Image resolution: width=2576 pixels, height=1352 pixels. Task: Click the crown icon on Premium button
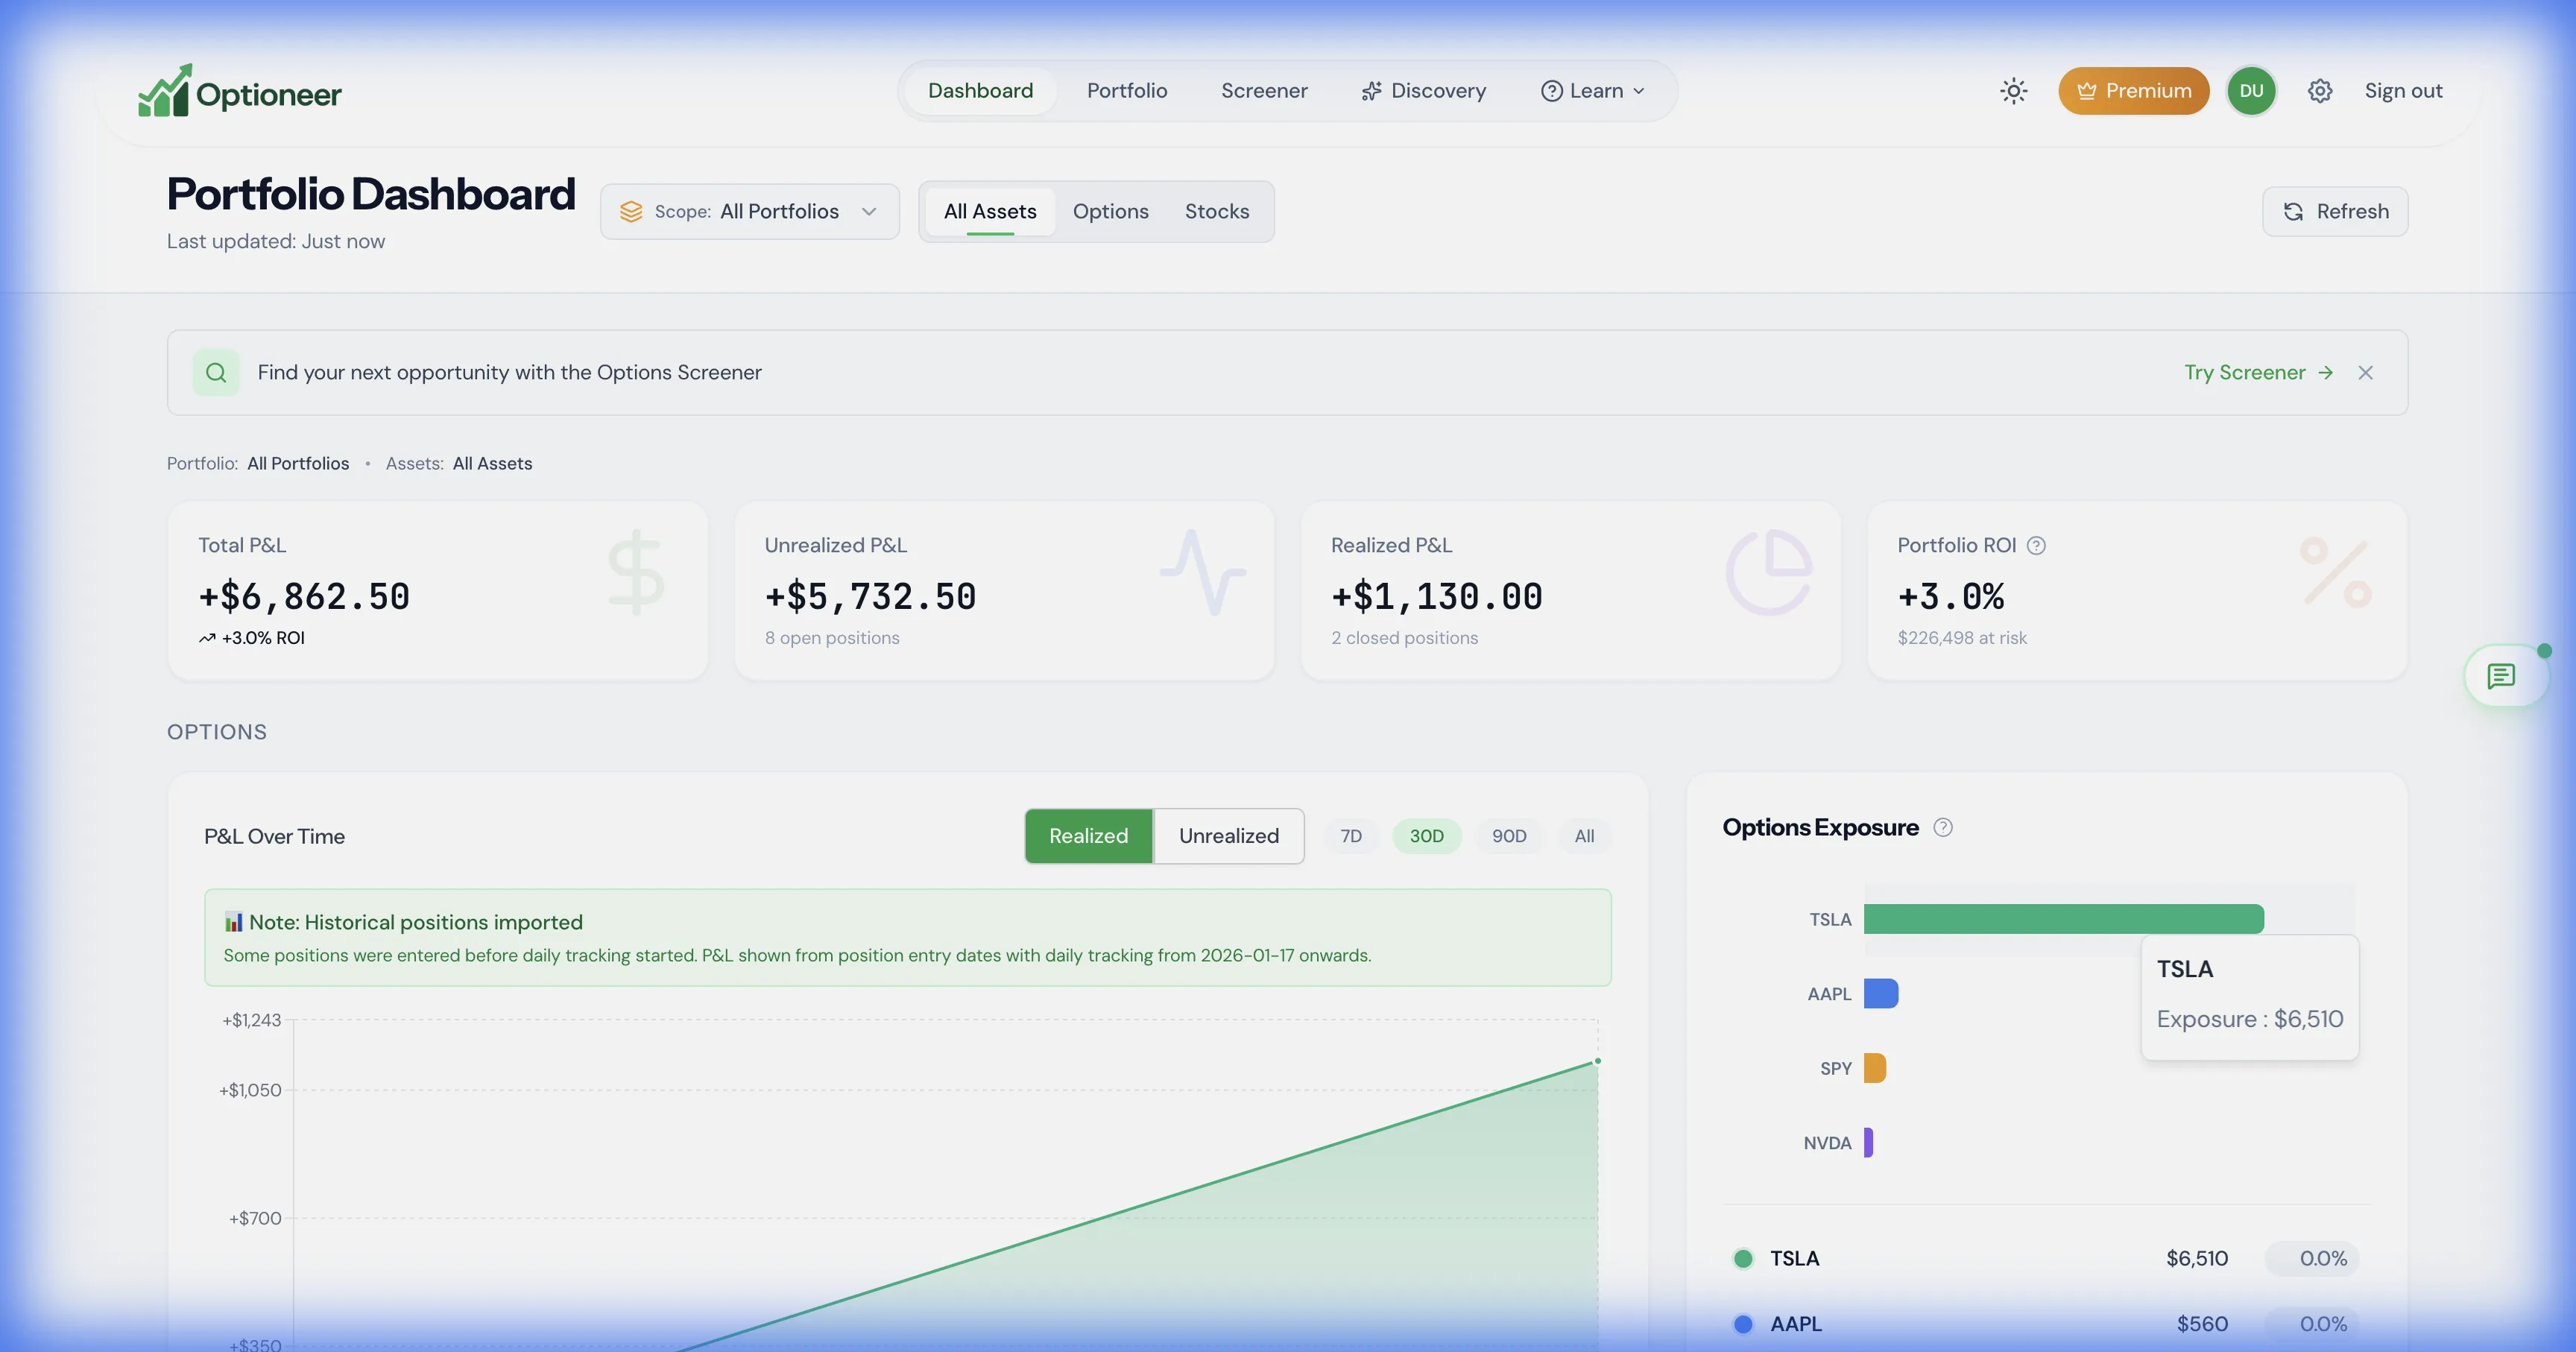[2086, 91]
